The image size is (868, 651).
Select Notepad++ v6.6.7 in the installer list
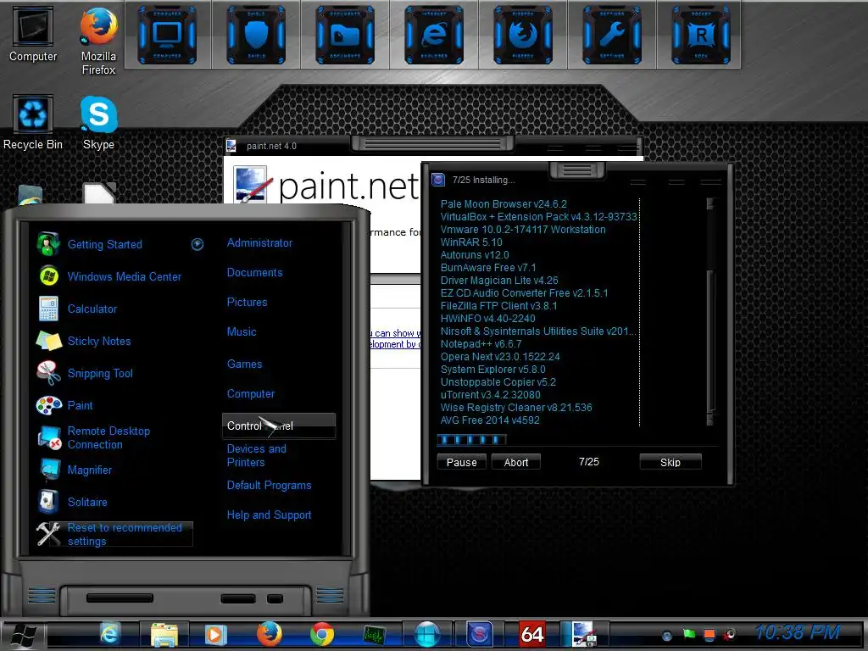[x=481, y=344]
